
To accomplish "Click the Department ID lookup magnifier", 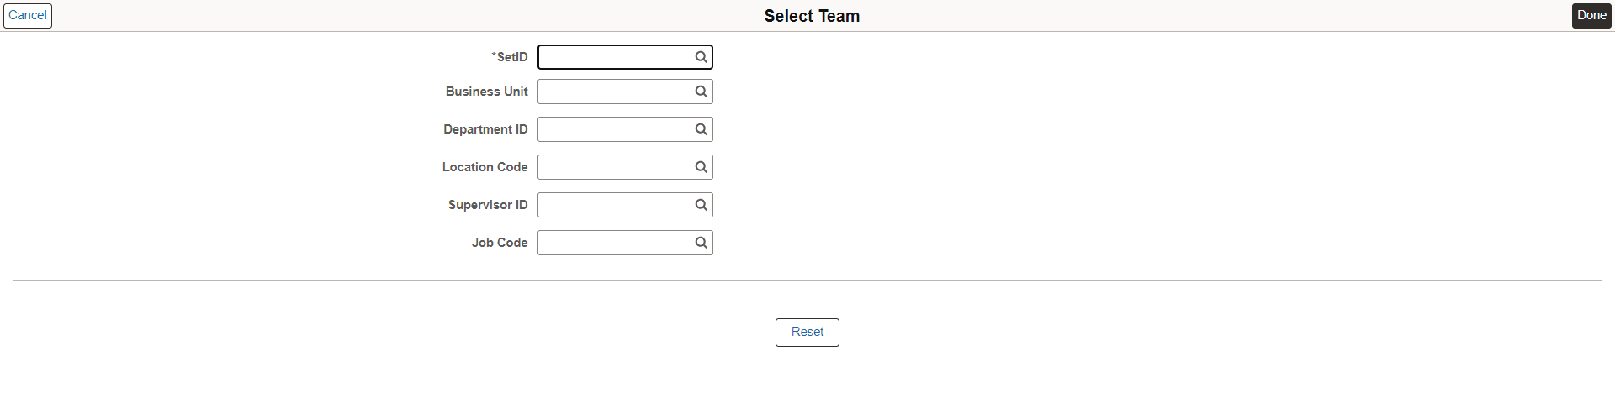I will pyautogui.click(x=701, y=129).
